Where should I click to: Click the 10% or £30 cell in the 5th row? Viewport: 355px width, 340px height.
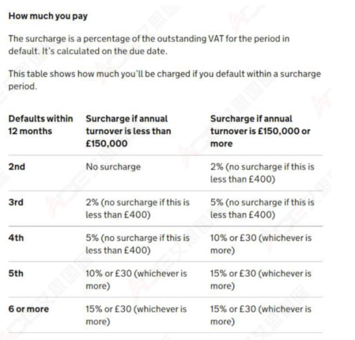pyautogui.click(x=136, y=279)
